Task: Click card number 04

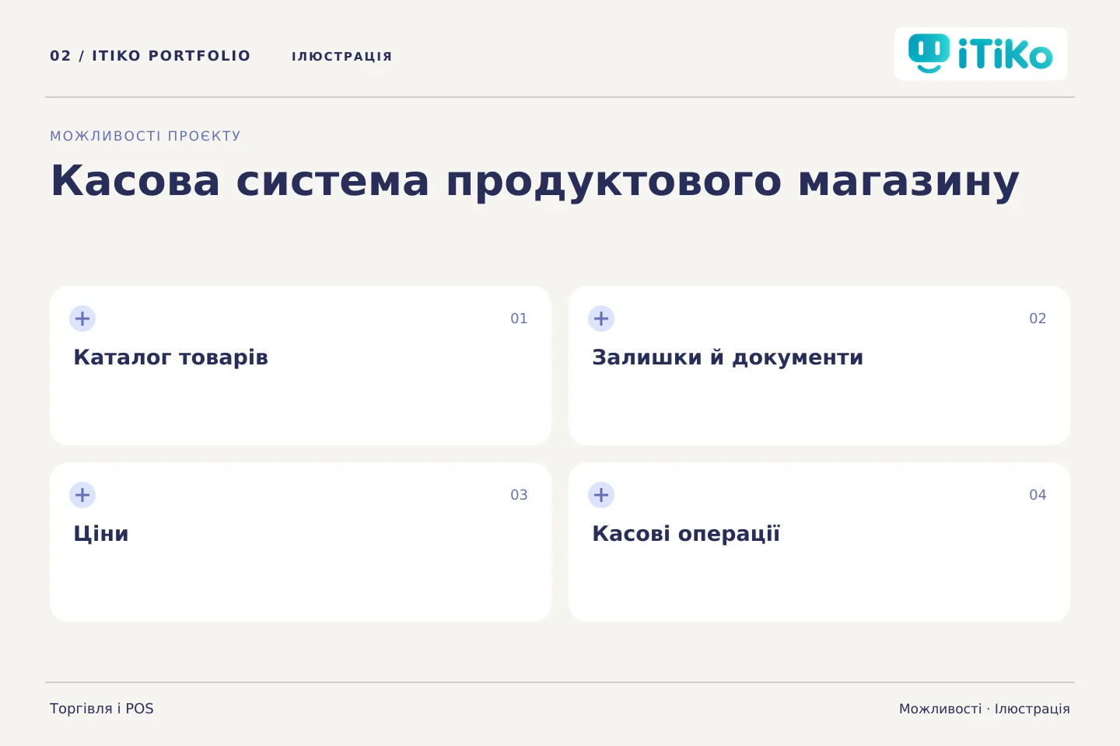Action: tap(1038, 495)
